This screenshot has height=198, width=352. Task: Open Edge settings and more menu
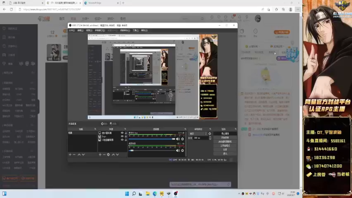(298, 9)
